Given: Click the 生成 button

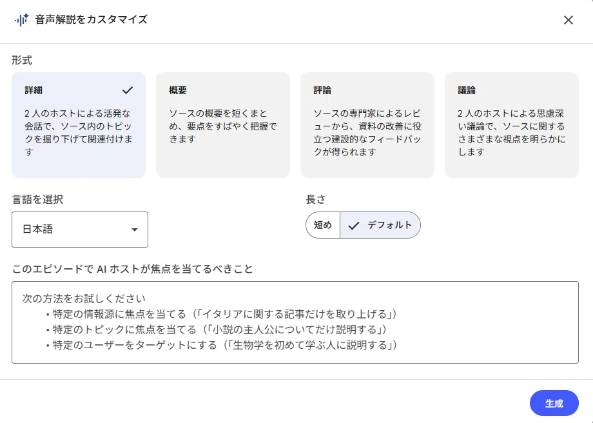Looking at the screenshot, I should tap(554, 403).
